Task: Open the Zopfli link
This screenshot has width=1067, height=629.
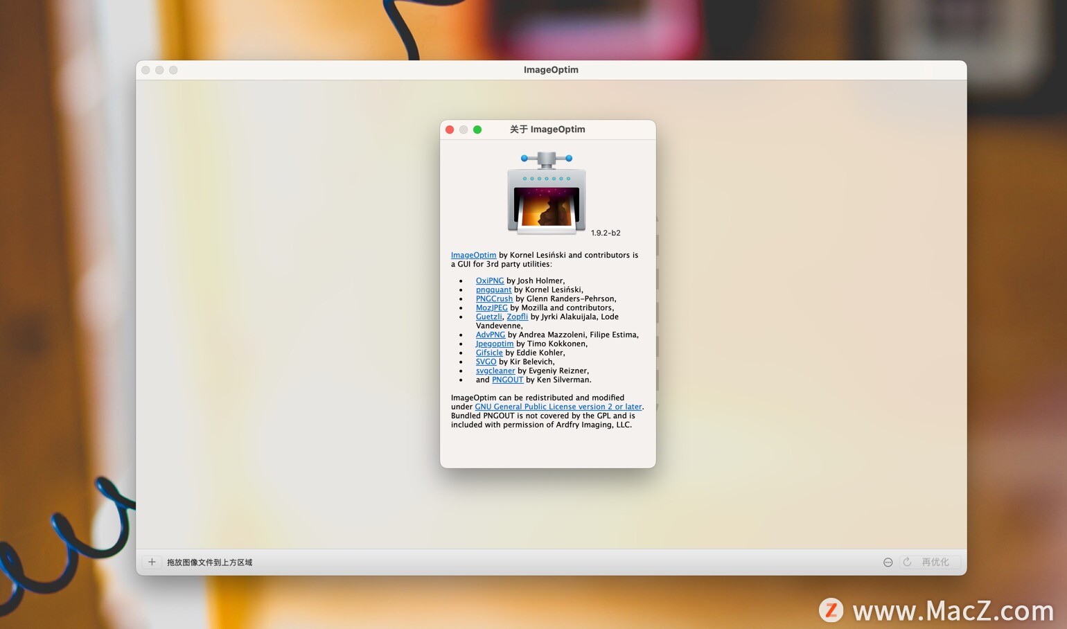Action: pyautogui.click(x=517, y=317)
